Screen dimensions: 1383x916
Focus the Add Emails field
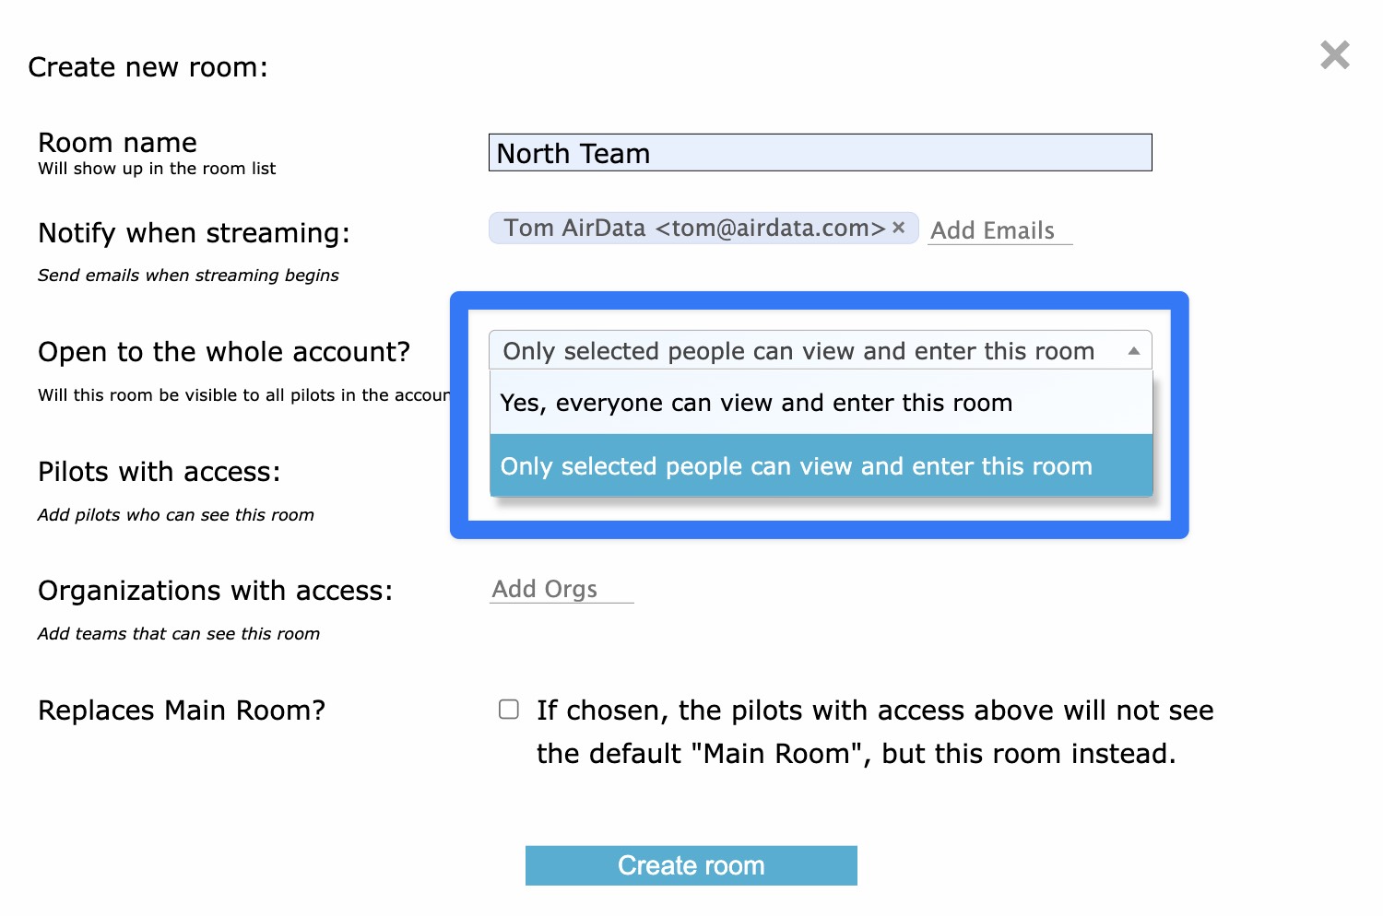tap(999, 230)
